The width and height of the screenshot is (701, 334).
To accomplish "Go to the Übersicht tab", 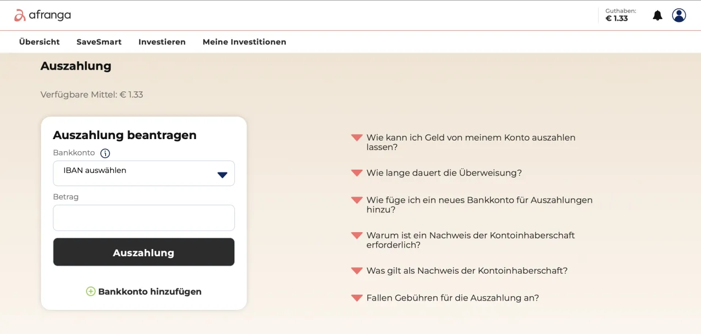I will (x=39, y=42).
